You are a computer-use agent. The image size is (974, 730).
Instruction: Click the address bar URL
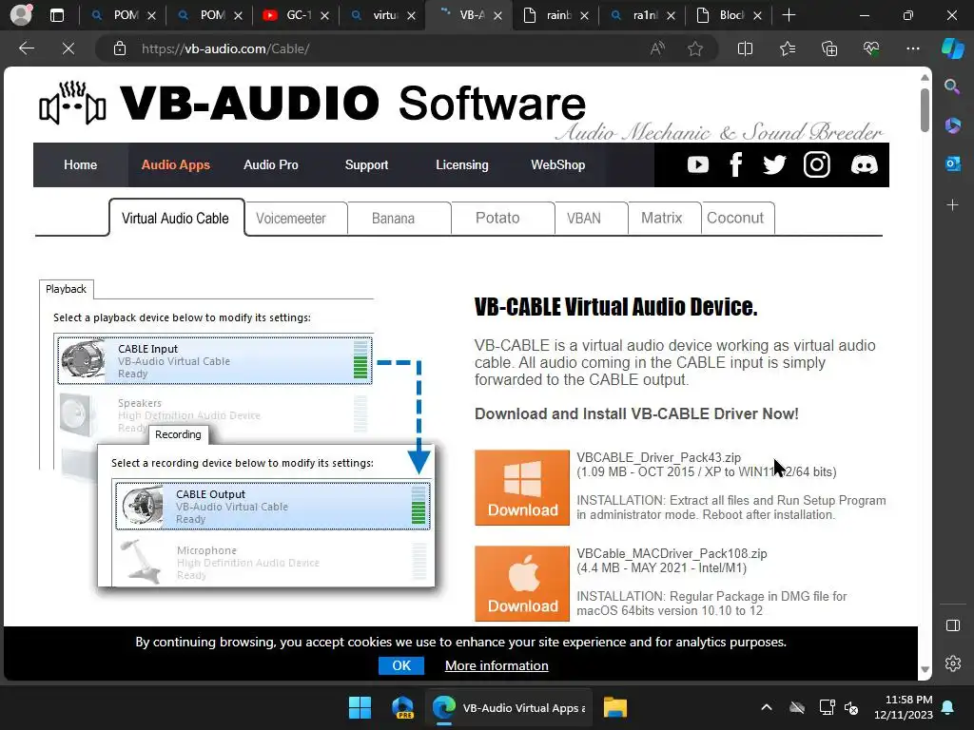pos(225,48)
